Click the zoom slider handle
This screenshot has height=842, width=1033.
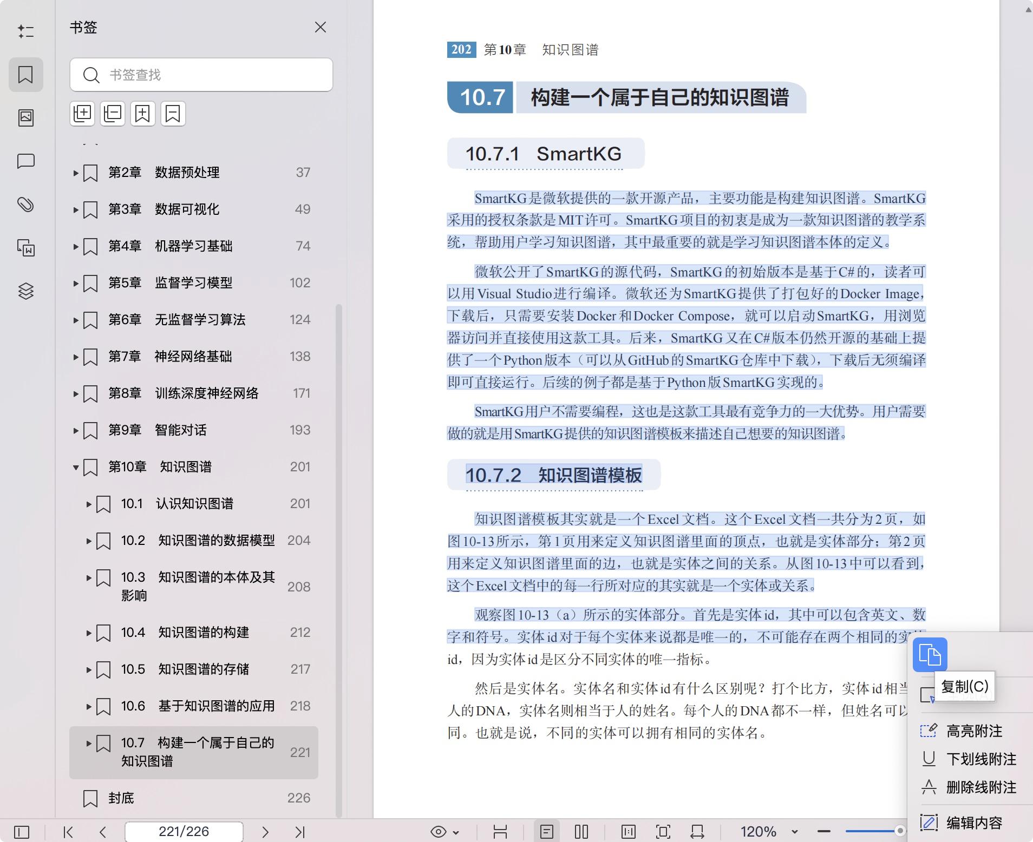900,831
